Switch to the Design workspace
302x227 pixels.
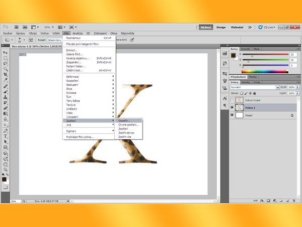point(221,27)
